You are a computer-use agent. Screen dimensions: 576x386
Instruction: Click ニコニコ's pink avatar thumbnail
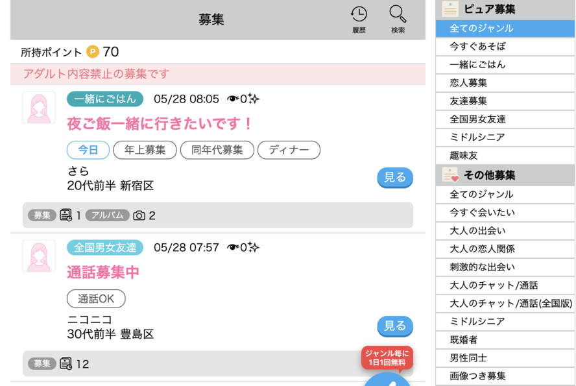coord(39,256)
